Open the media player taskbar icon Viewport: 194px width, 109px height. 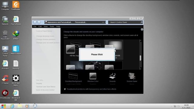(27, 106)
